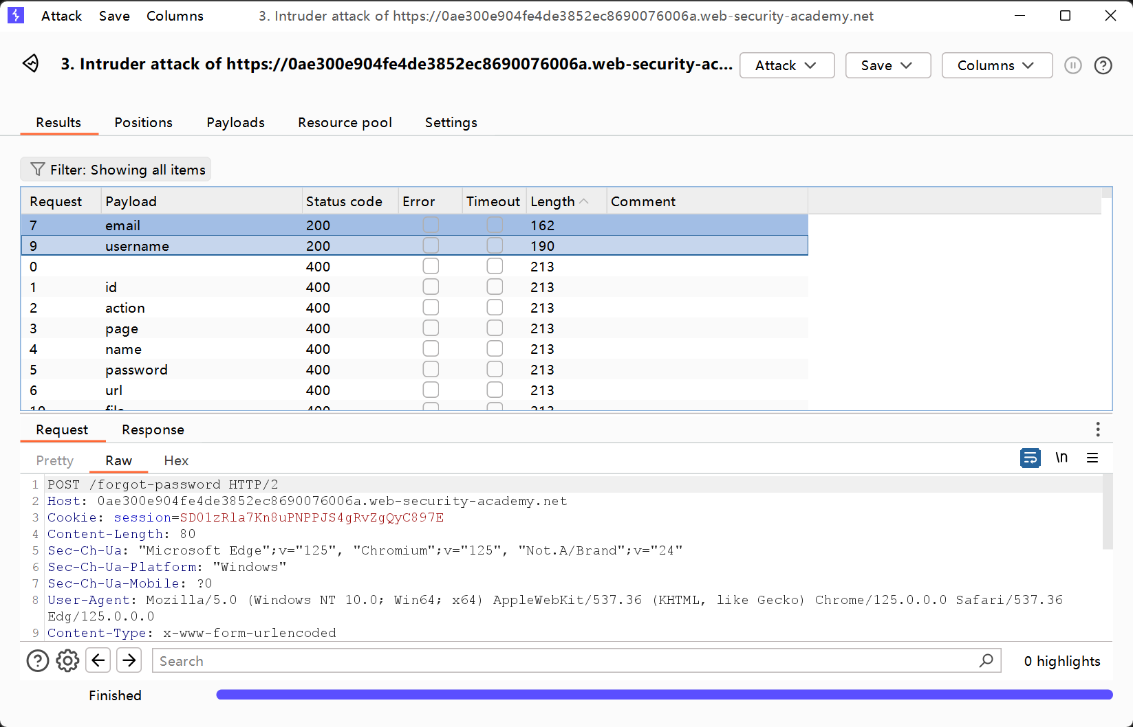Pause the running Intruder attack
This screenshot has width=1133, height=727.
(x=1072, y=65)
